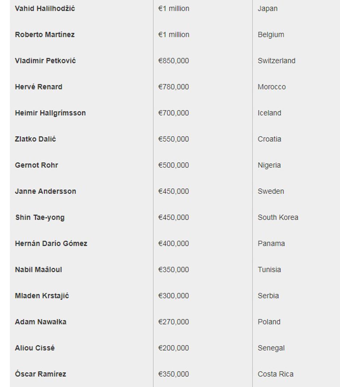Image resolution: width=340 pixels, height=387 pixels.
Task: Click Hernán Darío Gómez's name
Action: click(51, 243)
